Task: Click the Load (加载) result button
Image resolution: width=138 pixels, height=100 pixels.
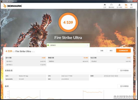Action: 102,50
